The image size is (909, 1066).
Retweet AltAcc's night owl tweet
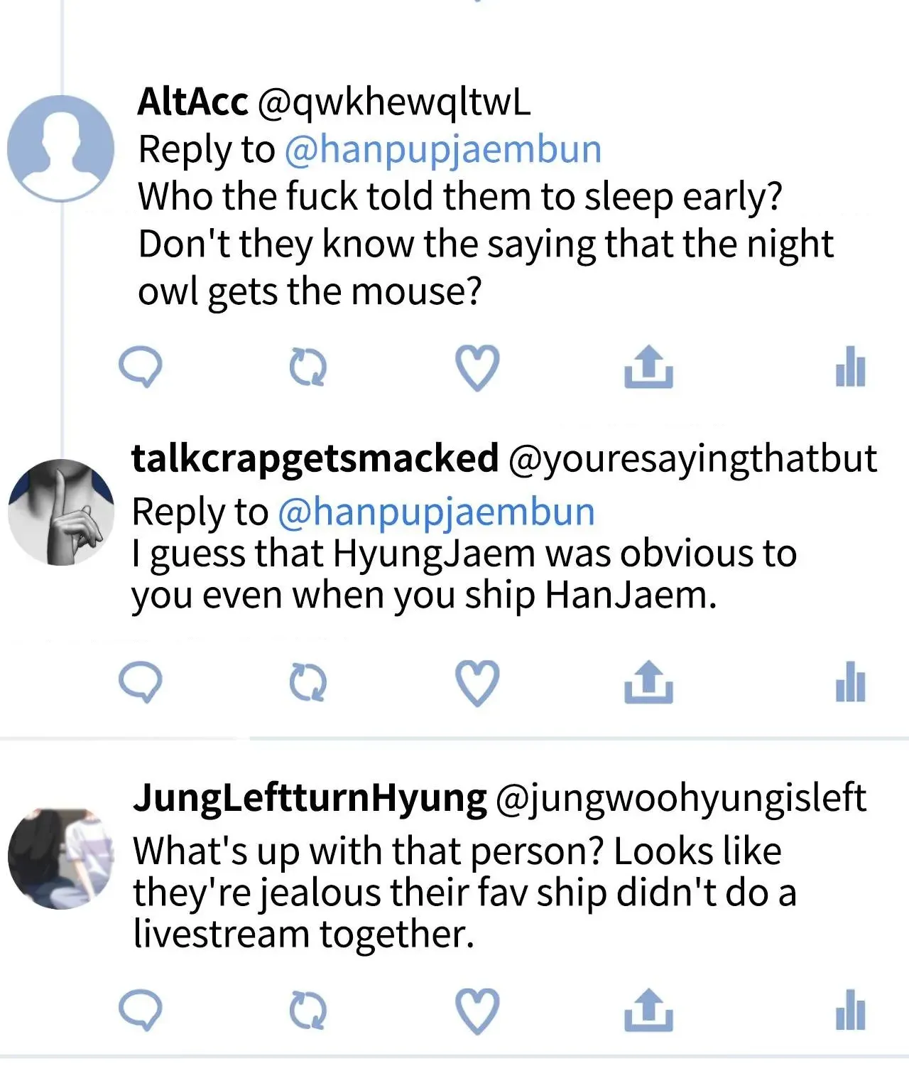307,368
